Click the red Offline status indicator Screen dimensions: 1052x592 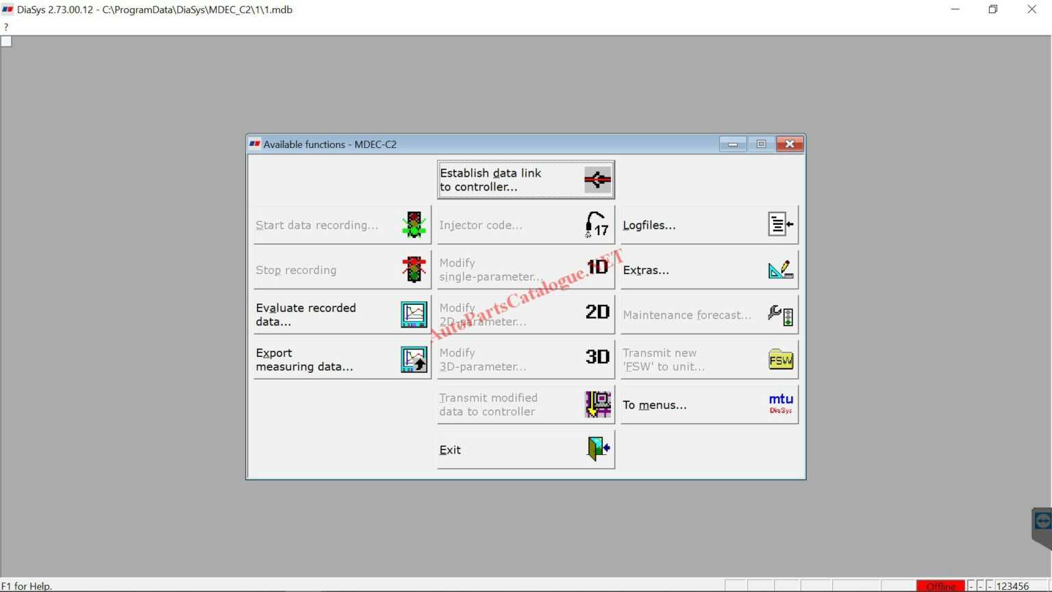[940, 586]
